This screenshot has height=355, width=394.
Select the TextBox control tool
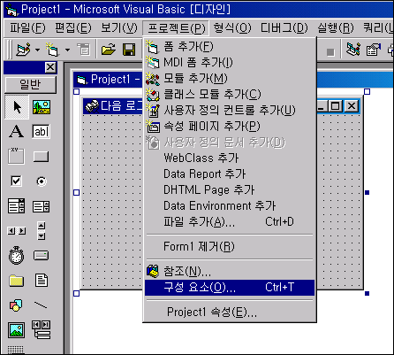click(x=41, y=132)
